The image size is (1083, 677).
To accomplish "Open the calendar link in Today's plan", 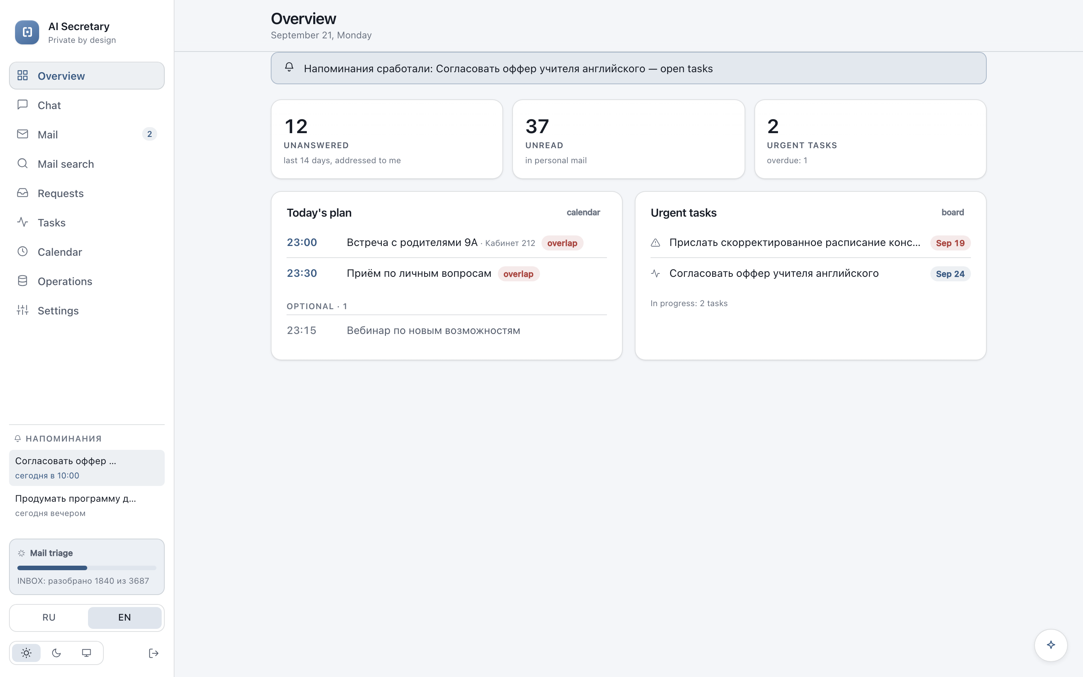I will coord(583,212).
